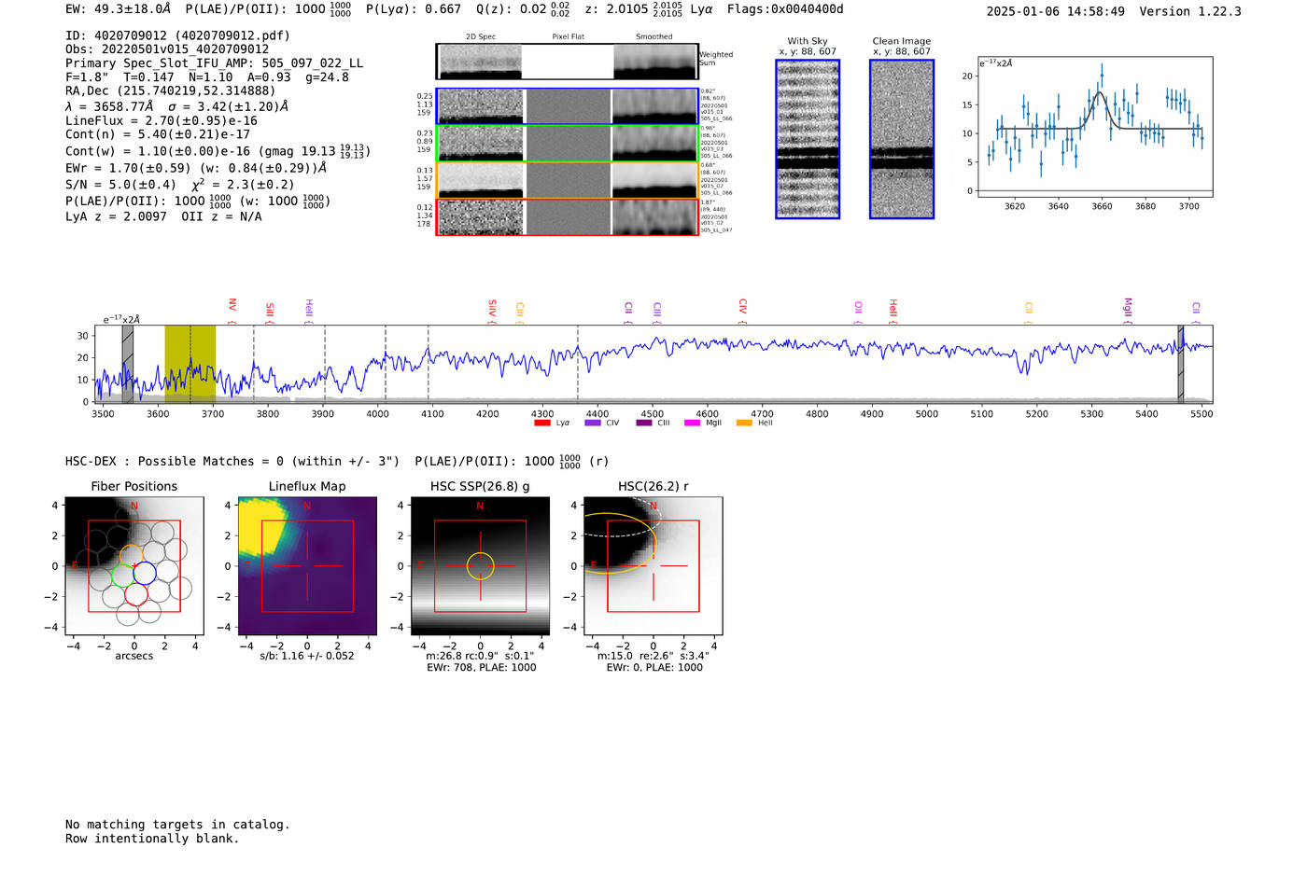Click the 'Row intentionally blank.' text
The image size is (1307, 889).
152,839
